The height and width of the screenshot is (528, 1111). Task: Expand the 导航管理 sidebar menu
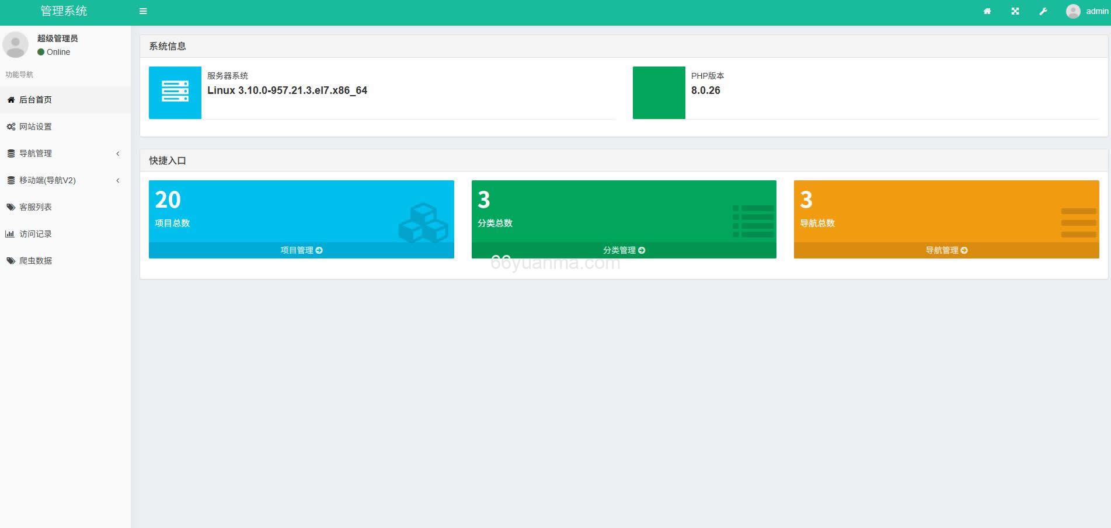[36, 153]
